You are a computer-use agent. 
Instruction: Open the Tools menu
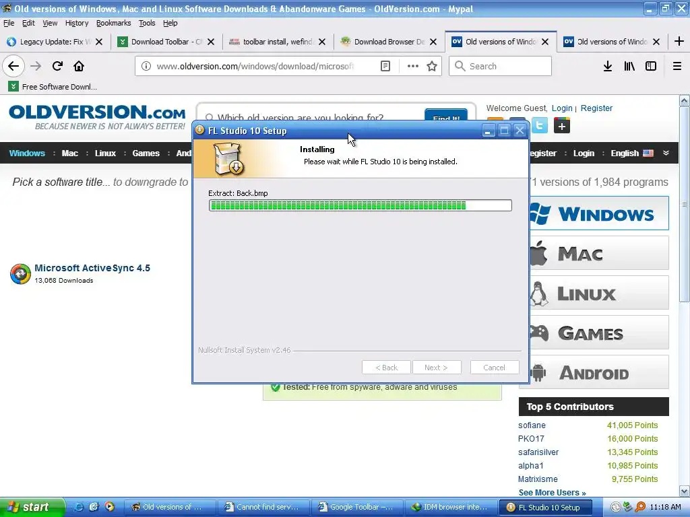[147, 23]
